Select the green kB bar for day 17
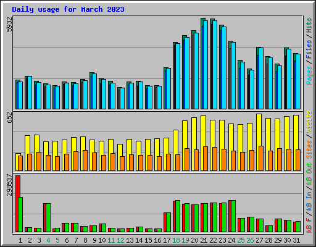The width and height of the screenshot is (316, 247). tap(168, 222)
